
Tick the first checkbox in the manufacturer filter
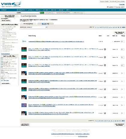coord(2,58)
